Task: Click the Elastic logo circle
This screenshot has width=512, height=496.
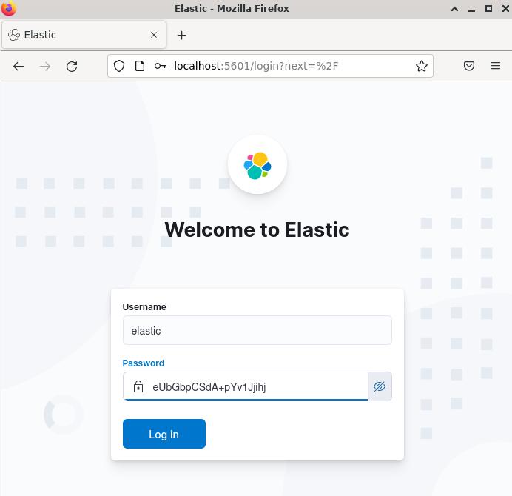Action: coord(257,164)
